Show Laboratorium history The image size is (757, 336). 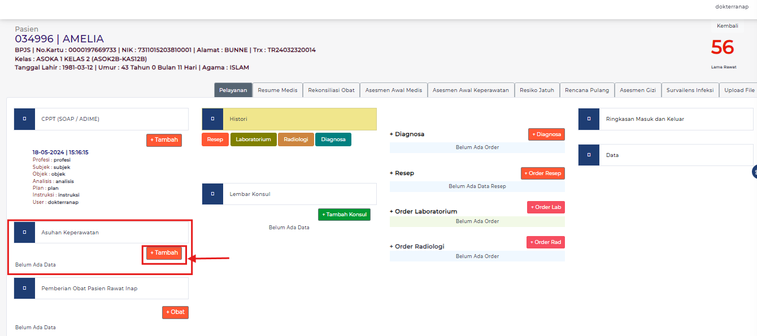point(253,139)
